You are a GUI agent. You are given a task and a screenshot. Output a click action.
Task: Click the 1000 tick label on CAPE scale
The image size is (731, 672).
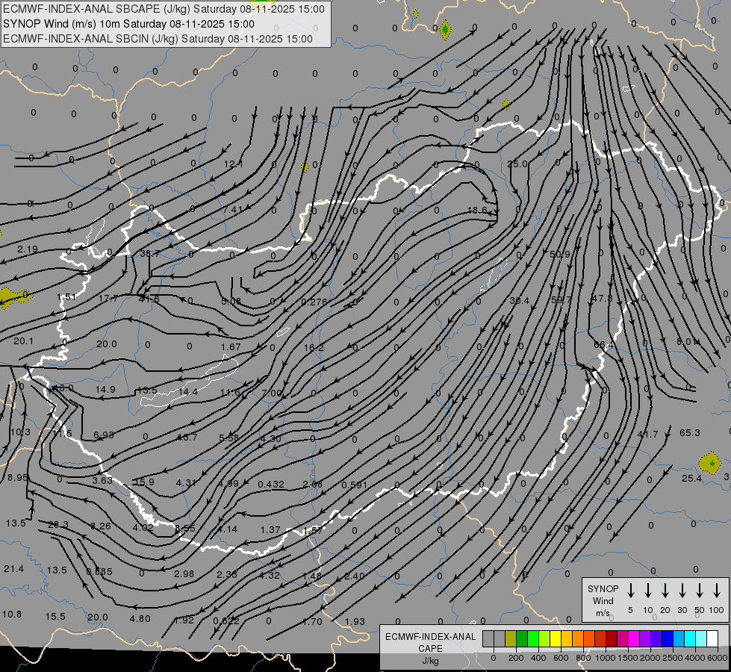(x=605, y=658)
